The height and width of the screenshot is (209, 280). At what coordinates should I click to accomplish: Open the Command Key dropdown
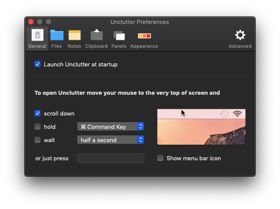click(x=110, y=127)
